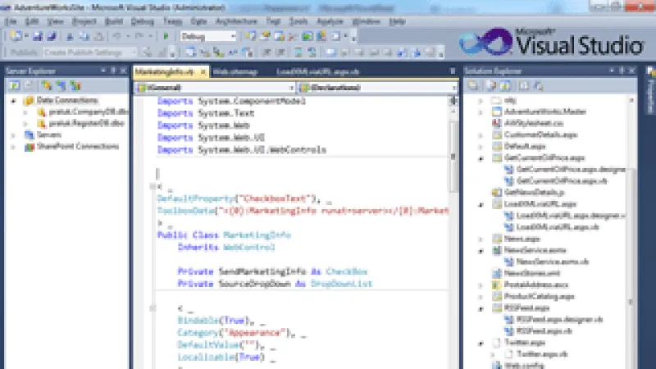Screen dimensions: 656x369
Task: Open the Help menu
Action: [397, 21]
